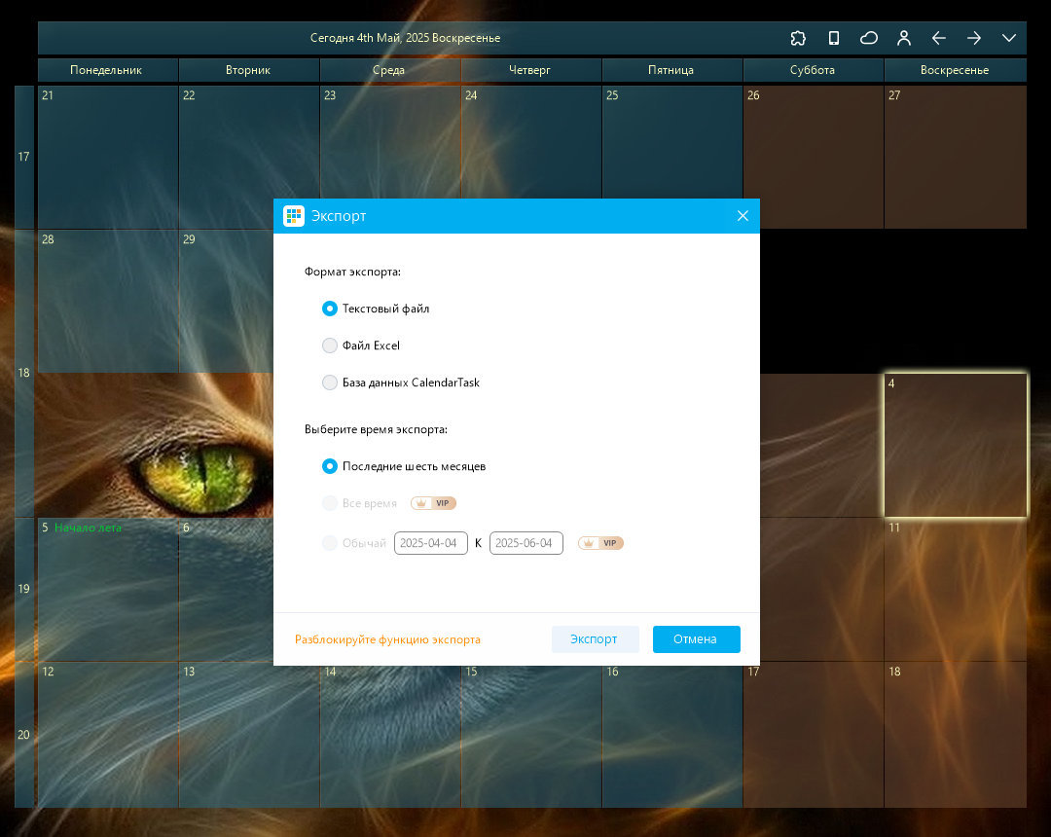Click the end date field 2025-06-04
1051x837 pixels.
[526, 543]
